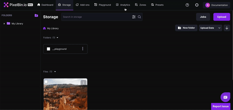The image size is (233, 110).
Task: Select the image file checkbox
Action: tap(46, 82)
